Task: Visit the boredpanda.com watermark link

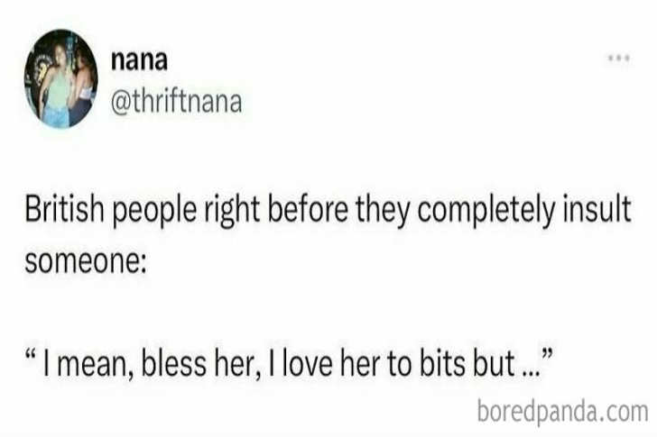Action: click(560, 412)
